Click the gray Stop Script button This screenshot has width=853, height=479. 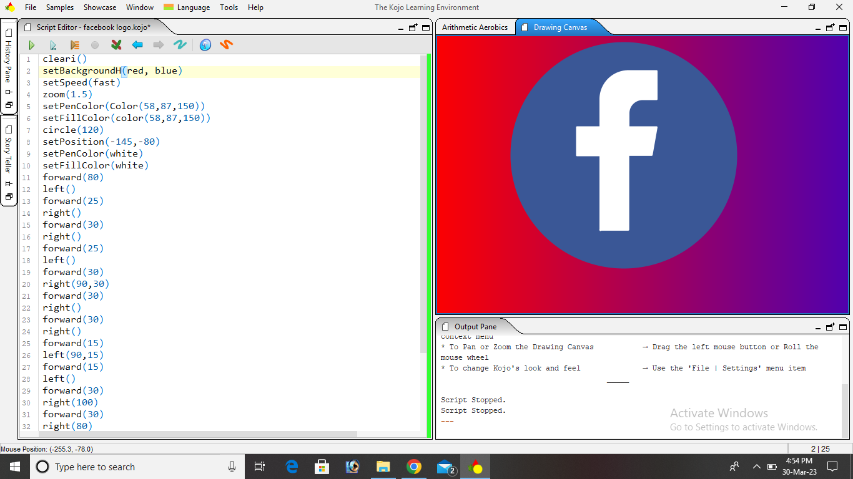[95, 45]
